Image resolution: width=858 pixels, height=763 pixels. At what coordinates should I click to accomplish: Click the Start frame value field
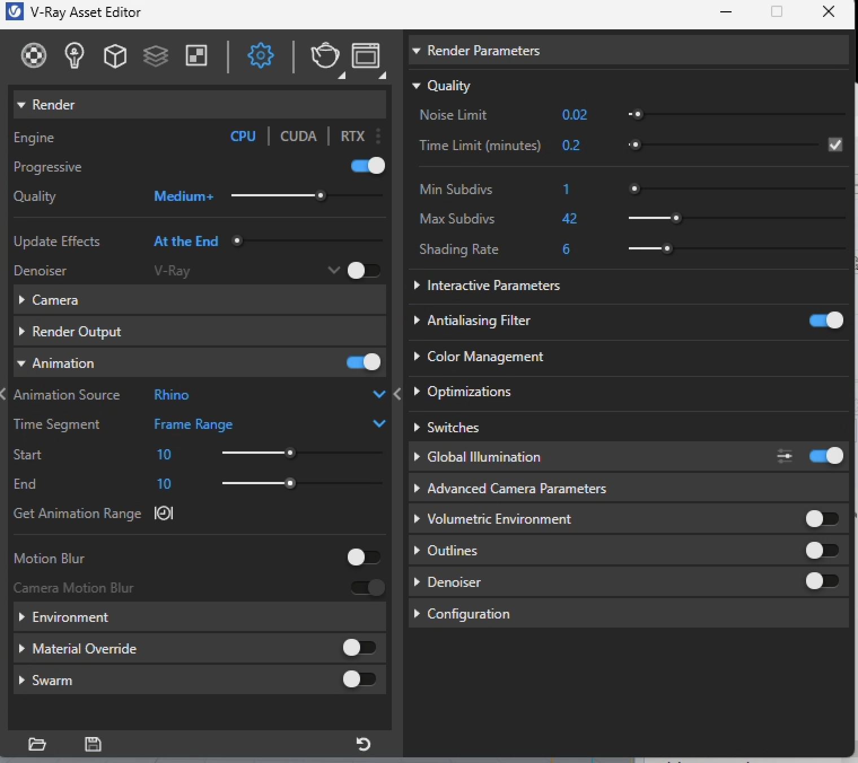pyautogui.click(x=164, y=454)
